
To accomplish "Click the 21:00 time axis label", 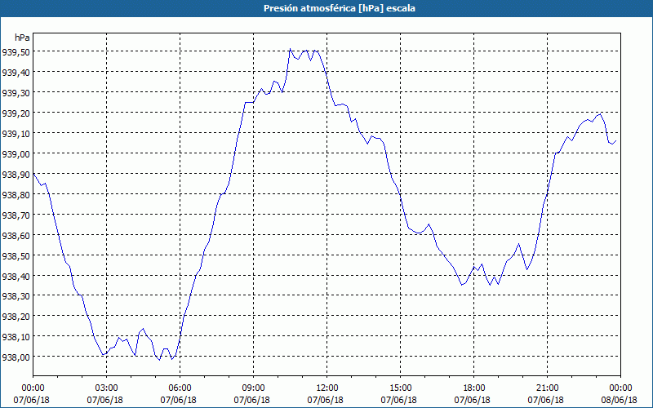I will 547,388.
